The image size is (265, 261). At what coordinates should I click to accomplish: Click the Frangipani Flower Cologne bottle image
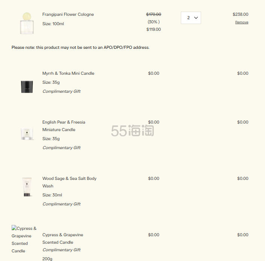click(27, 23)
